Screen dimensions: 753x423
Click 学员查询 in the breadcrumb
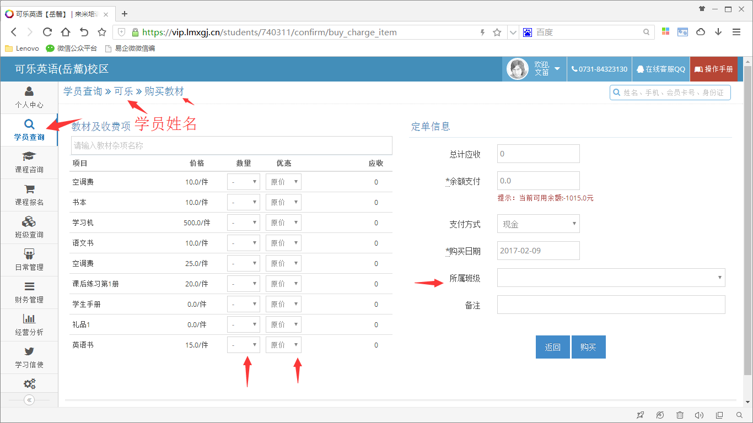tap(83, 91)
